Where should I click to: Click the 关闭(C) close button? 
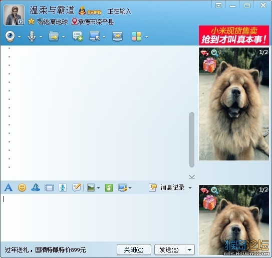coord(134,249)
